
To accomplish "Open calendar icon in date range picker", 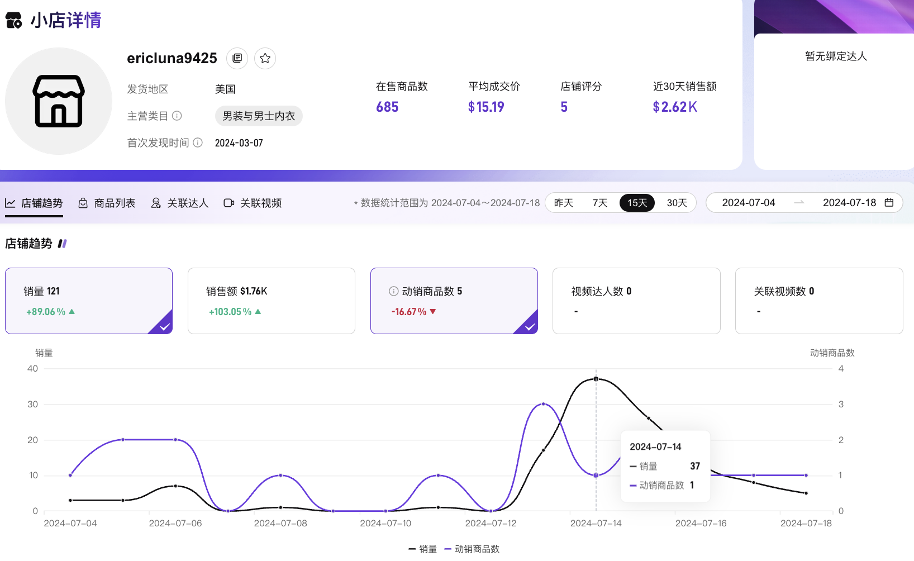I will pyautogui.click(x=889, y=202).
